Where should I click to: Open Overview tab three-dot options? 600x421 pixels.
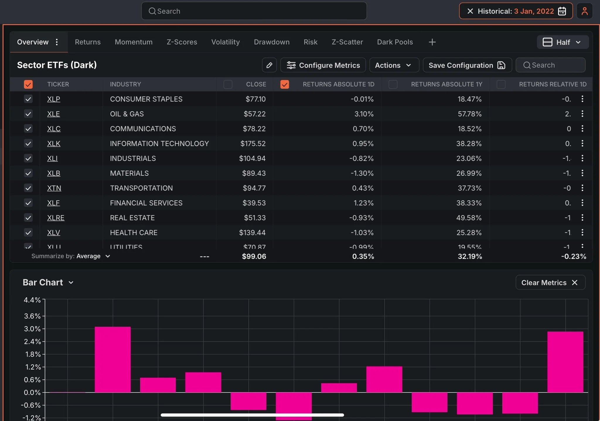[57, 42]
